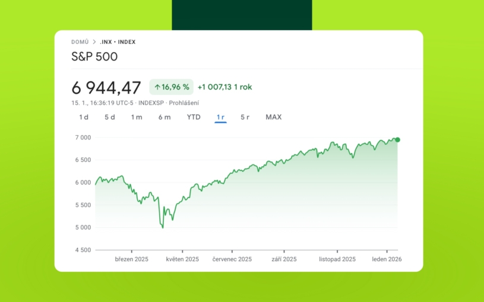Click the 6 944,47 index price

click(x=106, y=88)
